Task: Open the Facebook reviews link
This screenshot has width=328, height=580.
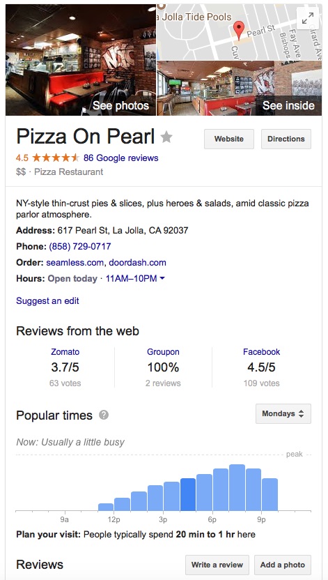Action: click(262, 352)
